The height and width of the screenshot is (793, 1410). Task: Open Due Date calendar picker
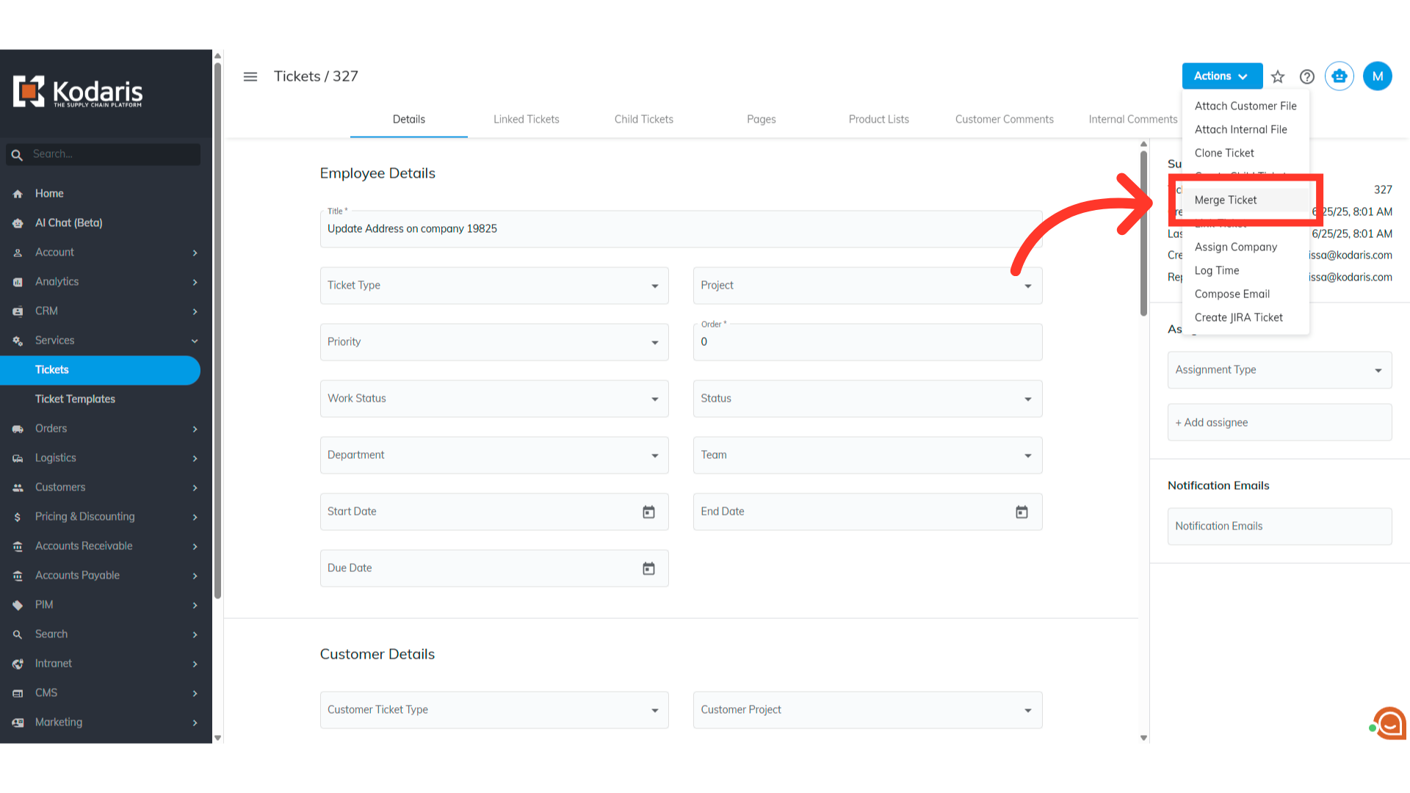(648, 568)
